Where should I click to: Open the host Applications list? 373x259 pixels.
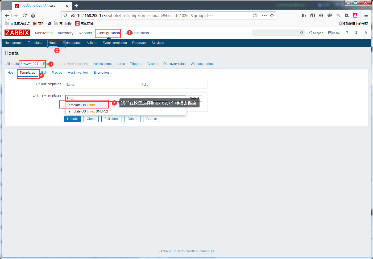coord(103,64)
